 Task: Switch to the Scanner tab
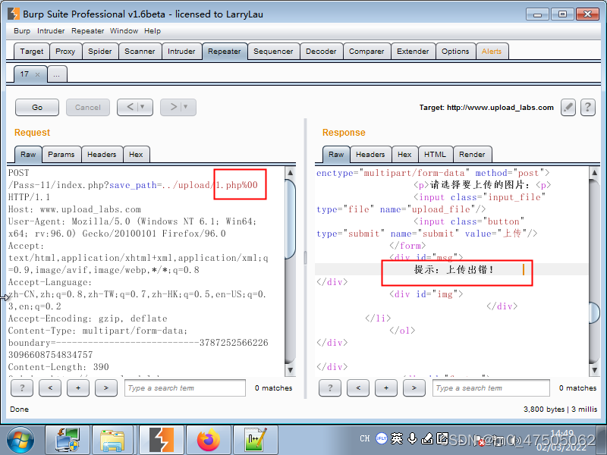click(x=140, y=52)
